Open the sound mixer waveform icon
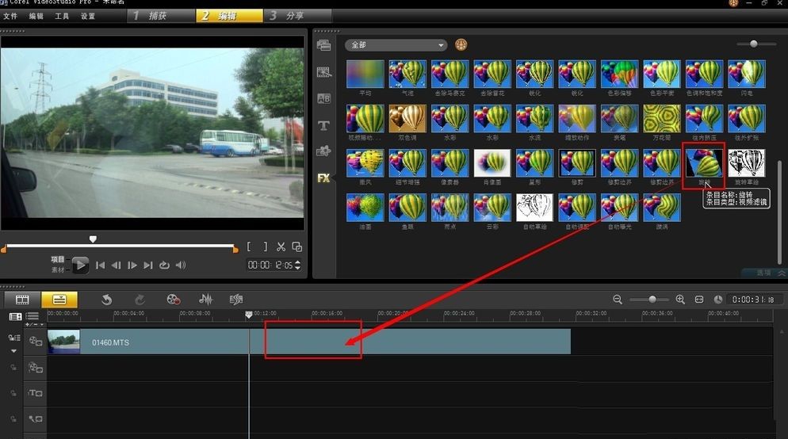Screen dimensions: 788x439 click(x=206, y=300)
